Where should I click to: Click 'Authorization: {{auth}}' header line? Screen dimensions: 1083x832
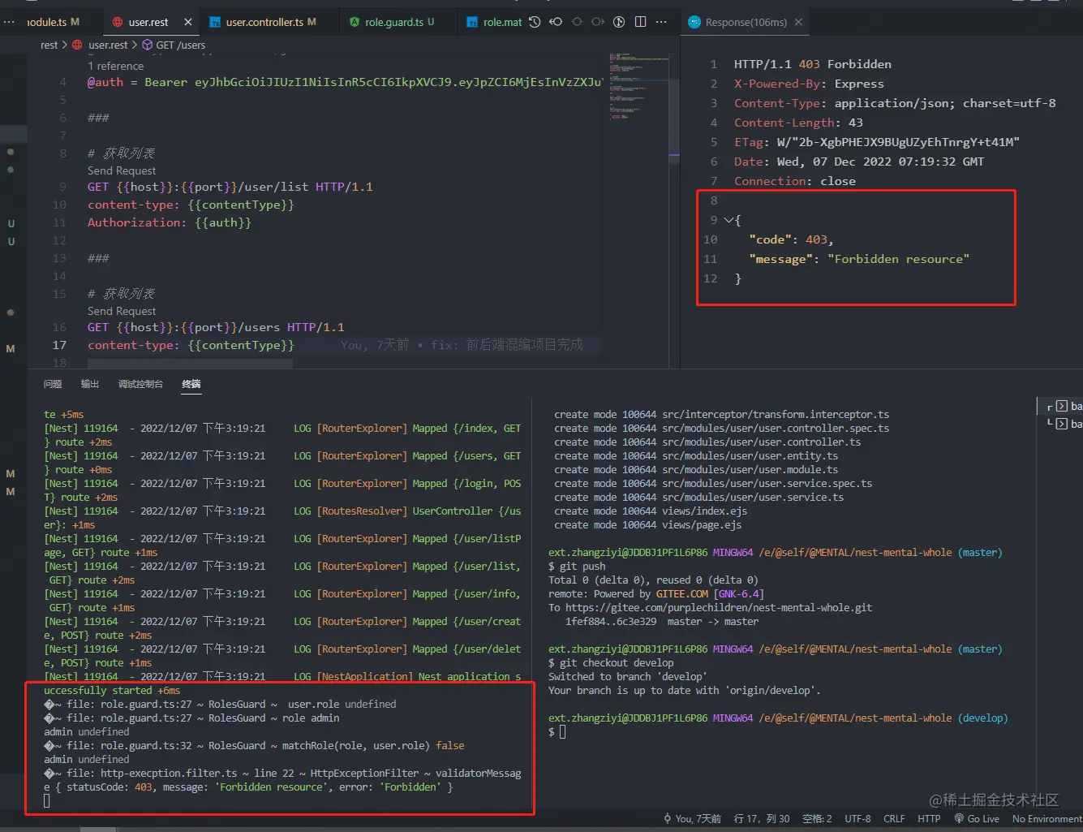coord(170,222)
